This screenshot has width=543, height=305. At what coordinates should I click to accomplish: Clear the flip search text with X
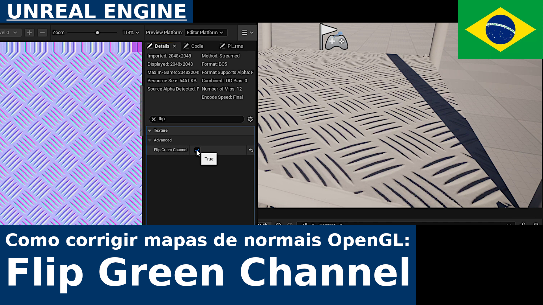pyautogui.click(x=154, y=119)
